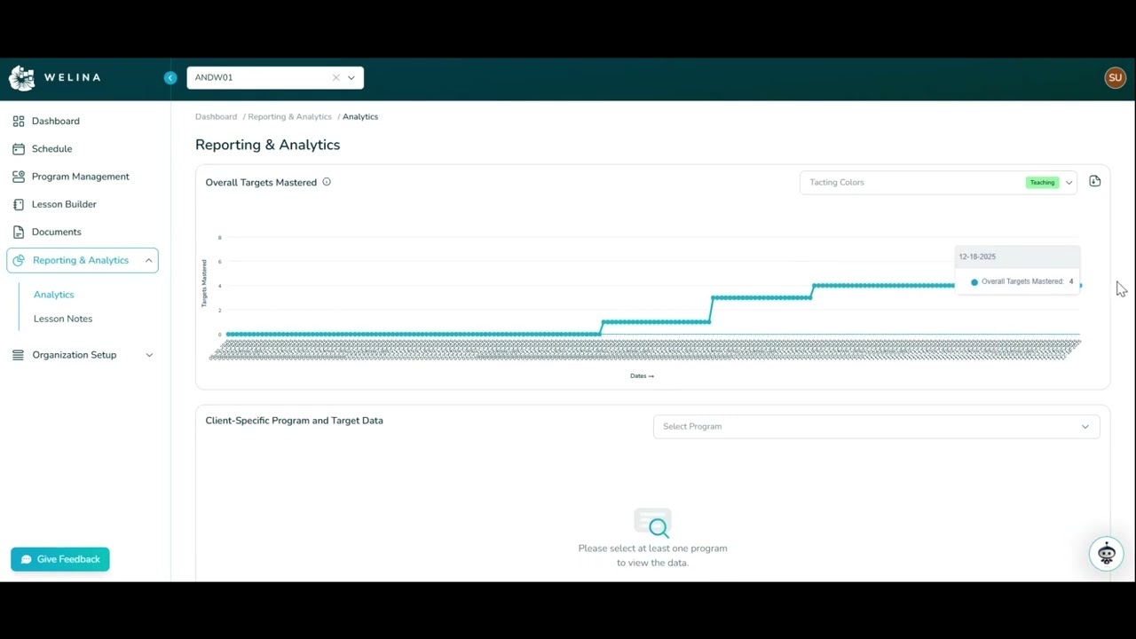Select the Organization Setup label
The height and width of the screenshot is (639, 1136).
point(75,355)
